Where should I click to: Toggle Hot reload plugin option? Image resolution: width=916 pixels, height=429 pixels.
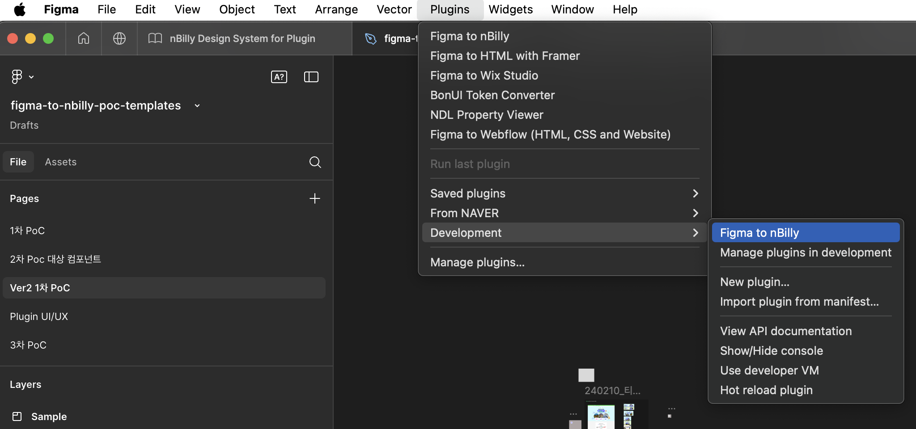pyautogui.click(x=766, y=390)
